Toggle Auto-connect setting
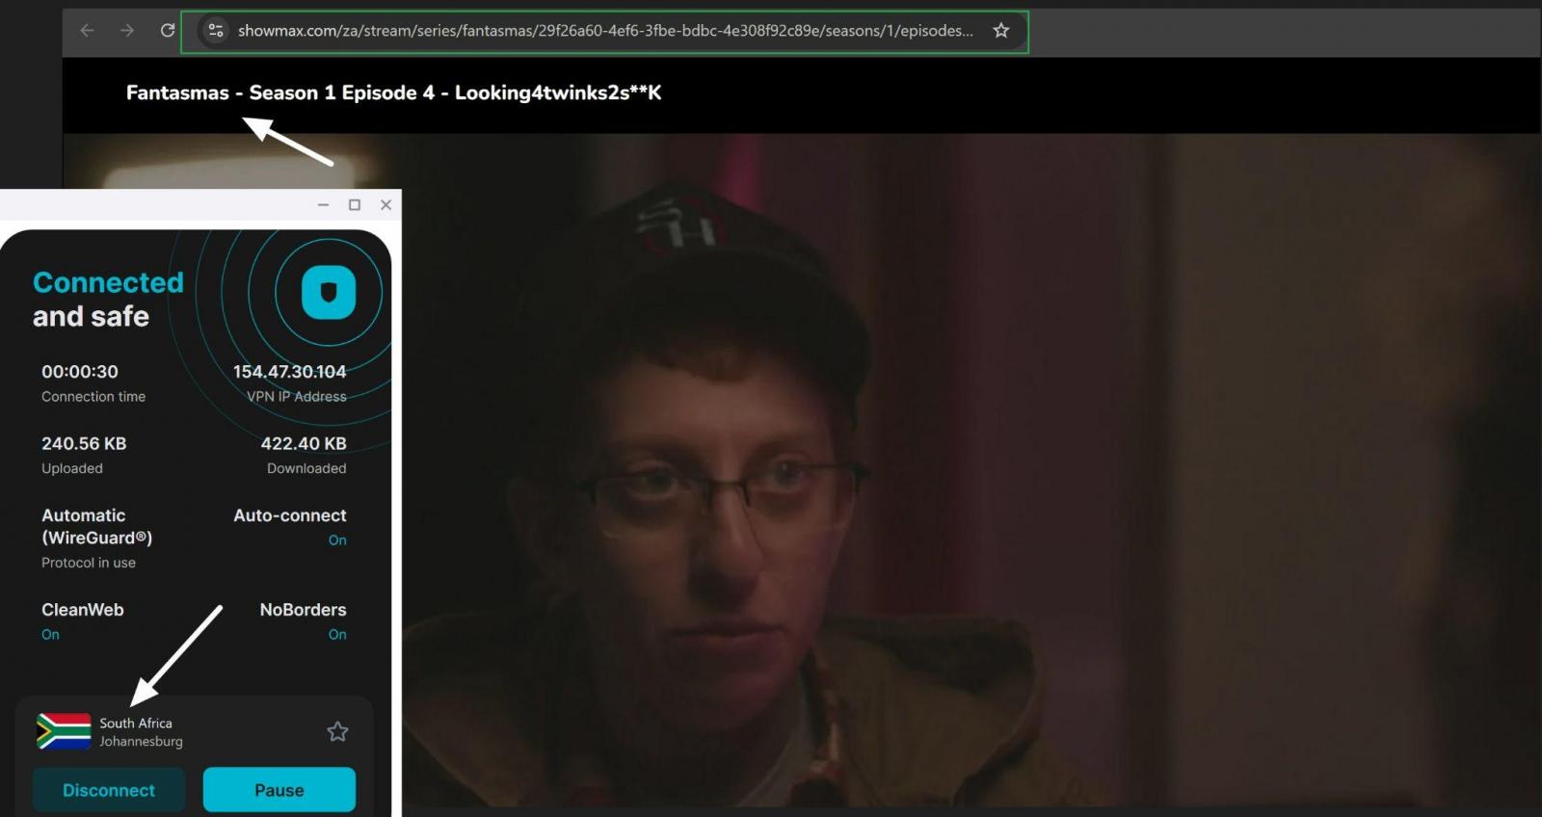This screenshot has width=1542, height=817. click(336, 540)
